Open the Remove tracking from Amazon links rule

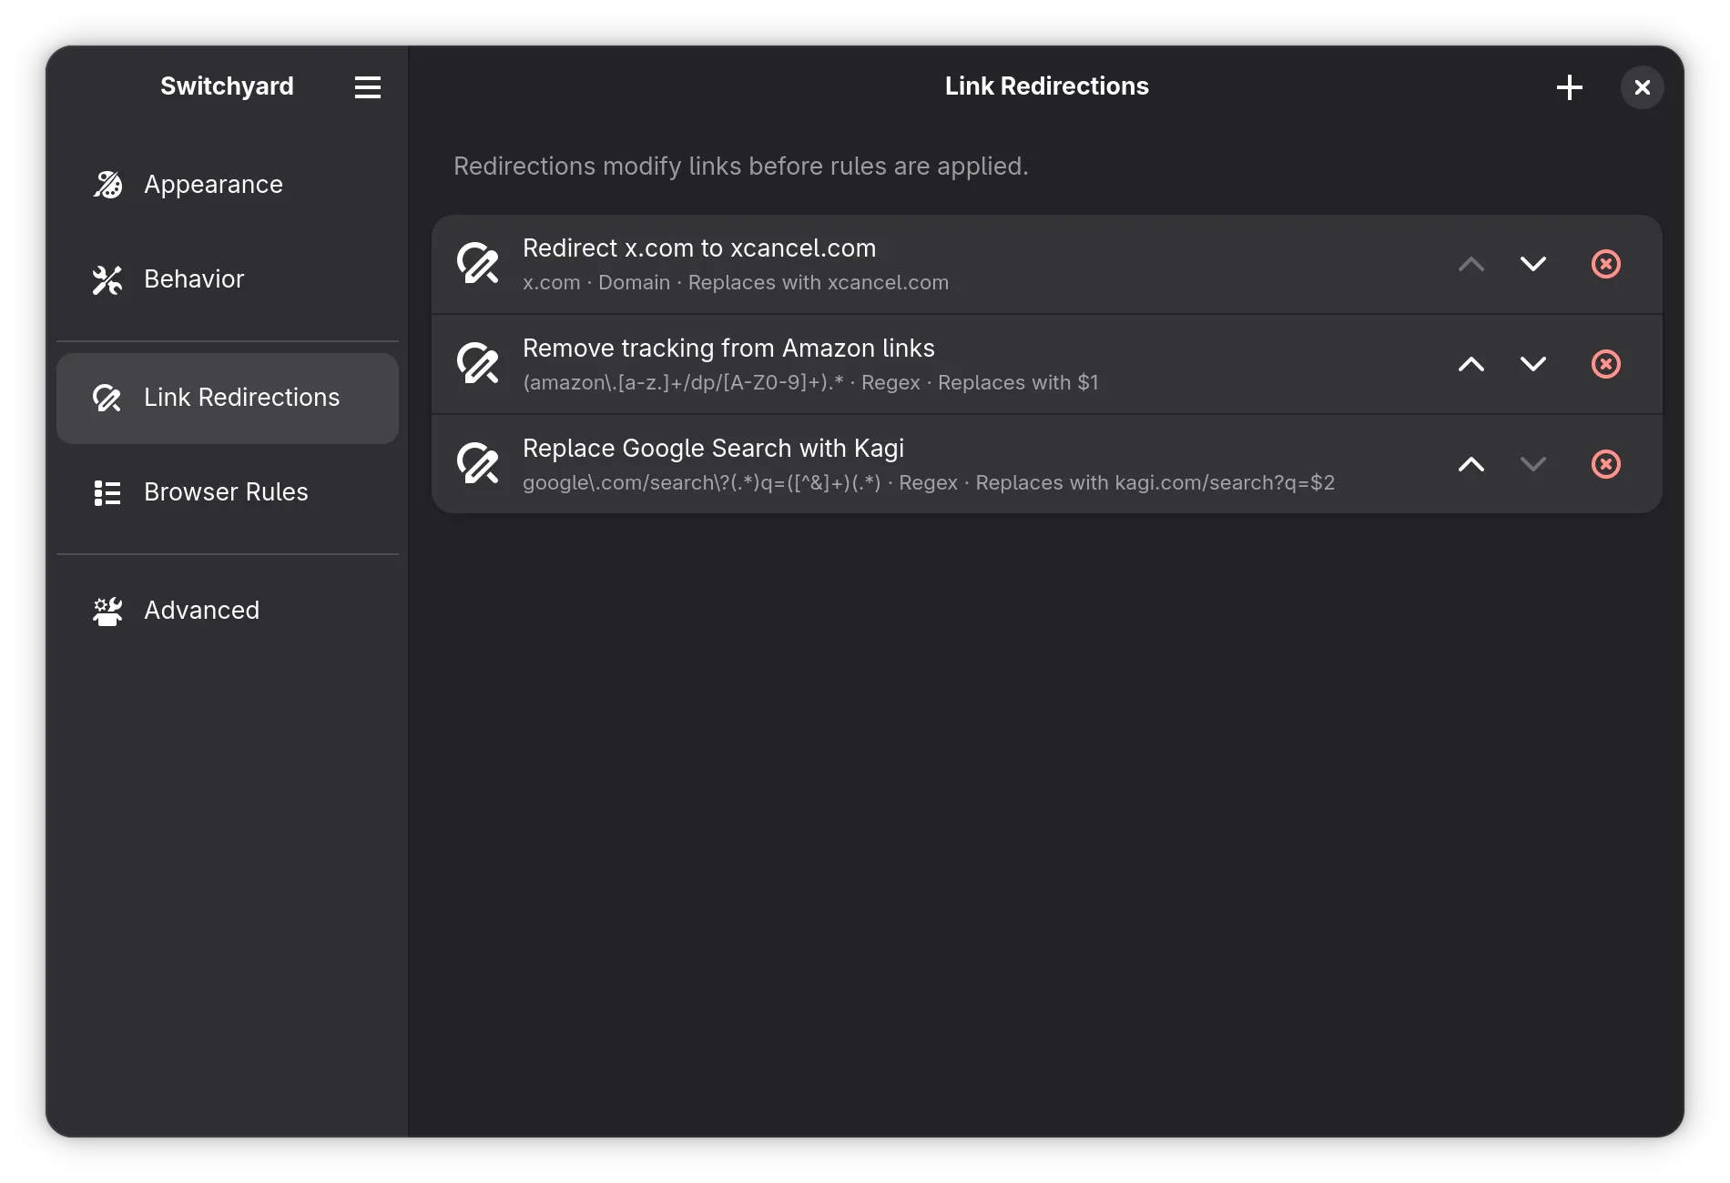pos(1047,365)
